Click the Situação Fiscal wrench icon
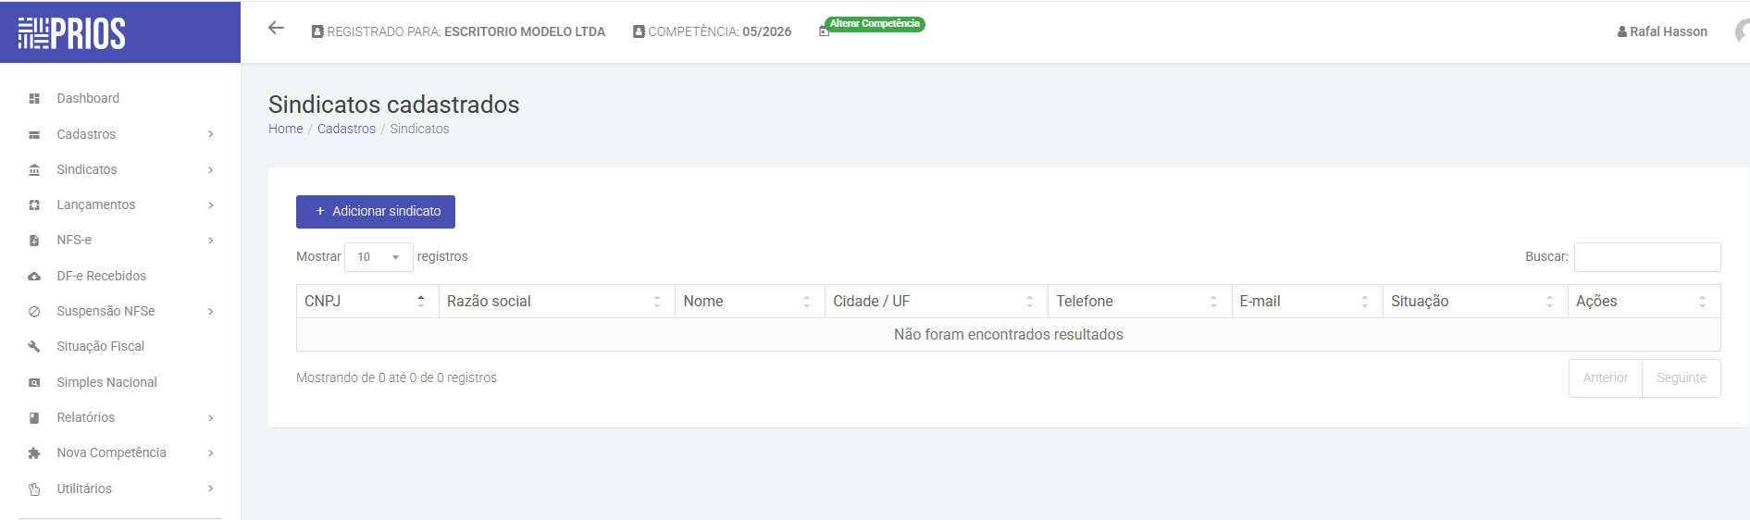Image resolution: width=1750 pixels, height=520 pixels. [34, 346]
